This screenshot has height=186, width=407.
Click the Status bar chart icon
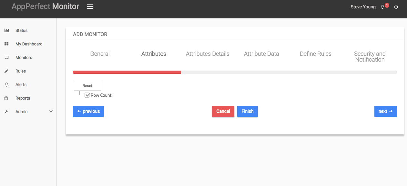(6, 30)
